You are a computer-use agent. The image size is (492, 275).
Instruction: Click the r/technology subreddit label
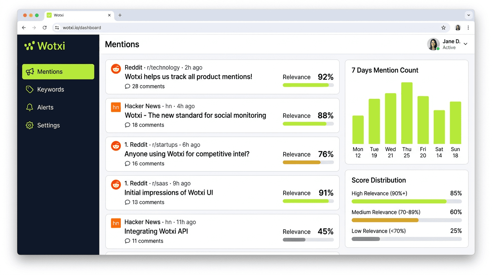pos(163,68)
